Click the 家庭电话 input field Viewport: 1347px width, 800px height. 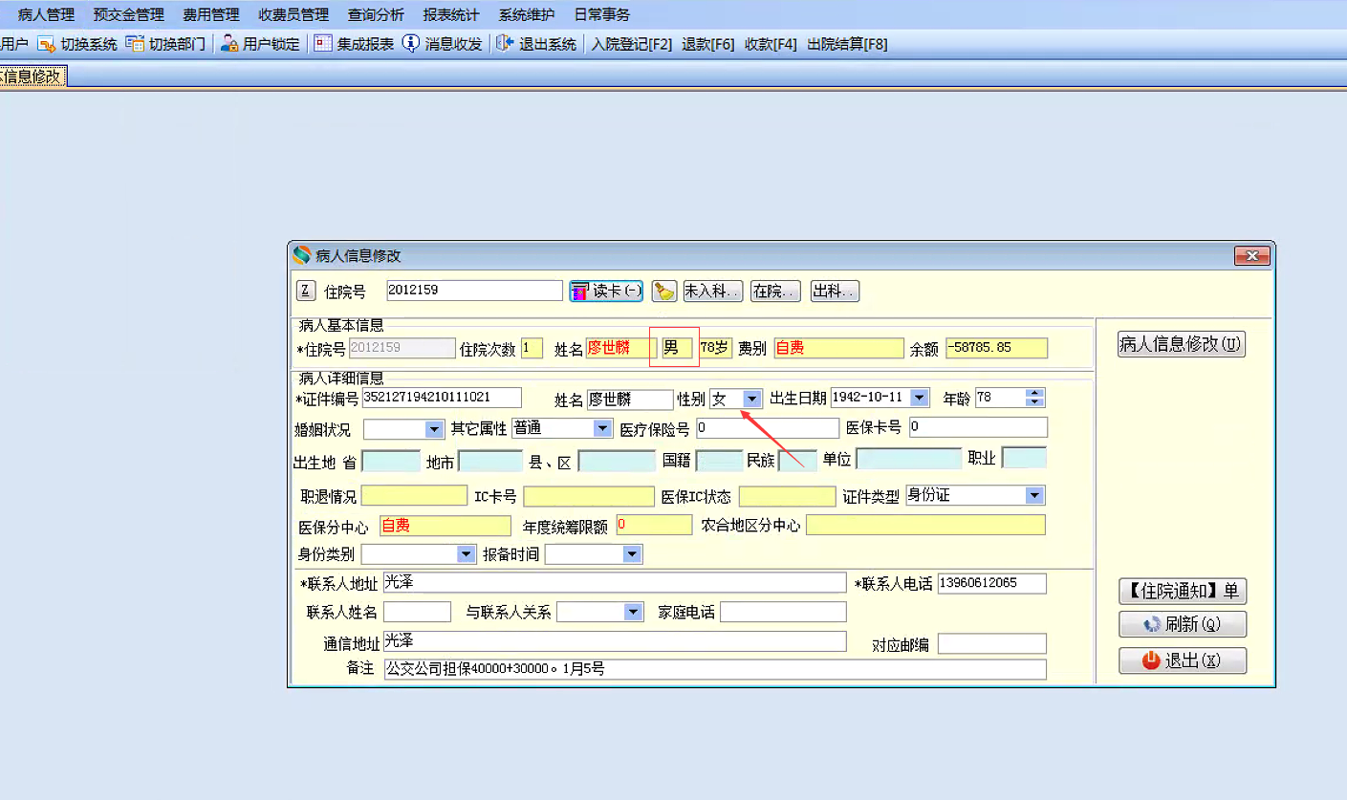783,612
